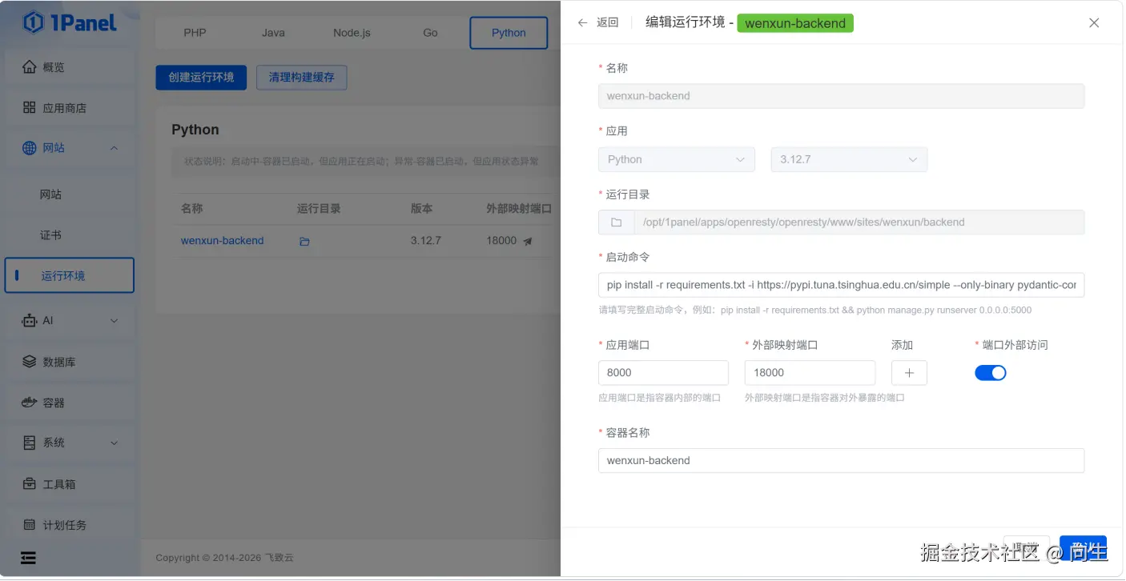Close the edit runtime drawer
The width and height of the screenshot is (1126, 581).
[1094, 22]
